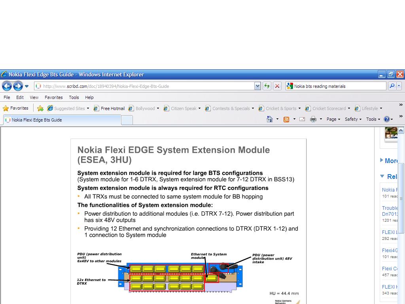Click the search magnifier button

tap(392, 86)
